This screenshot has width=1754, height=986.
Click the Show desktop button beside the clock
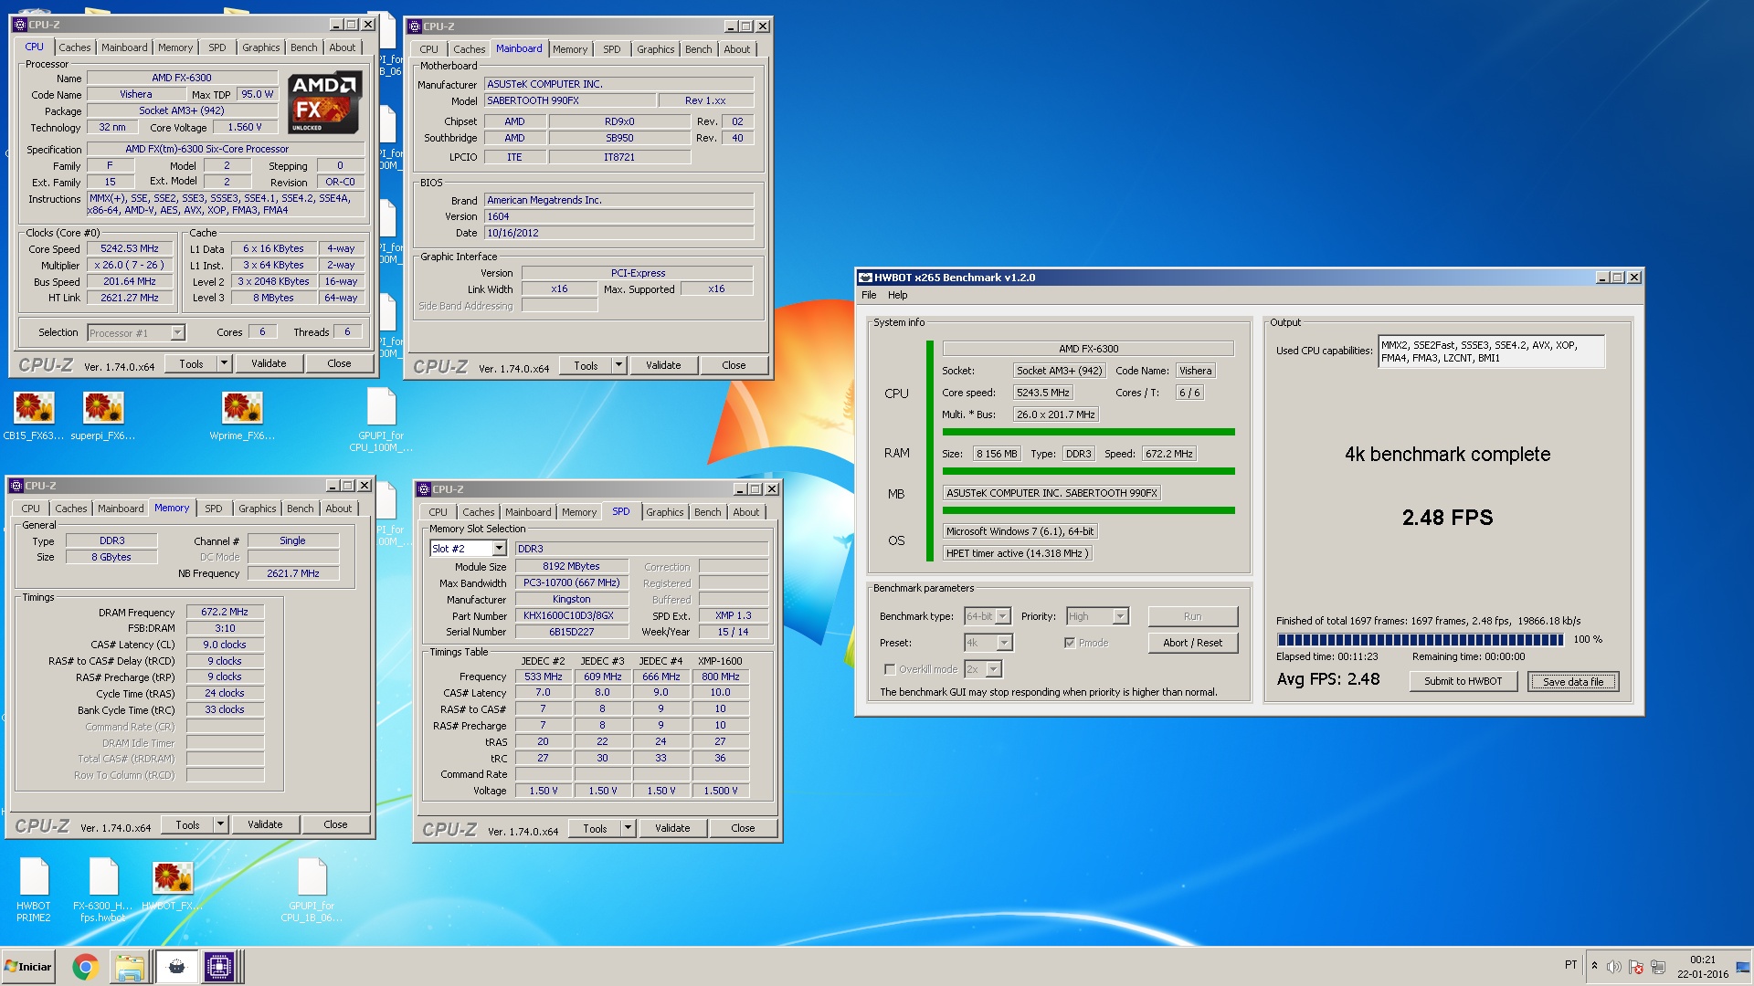(1743, 967)
